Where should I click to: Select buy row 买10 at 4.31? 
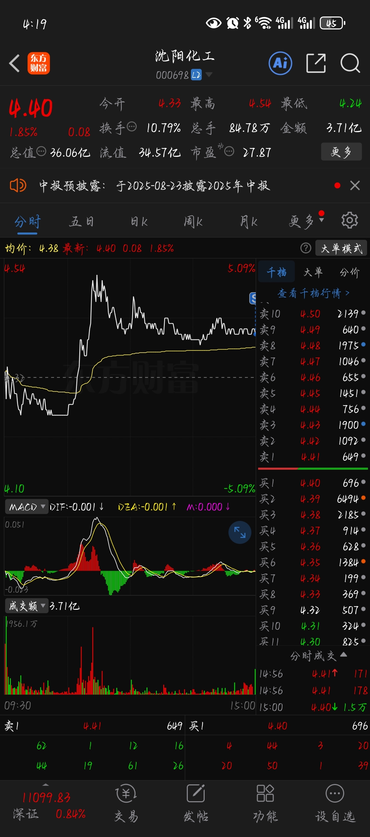313,626
